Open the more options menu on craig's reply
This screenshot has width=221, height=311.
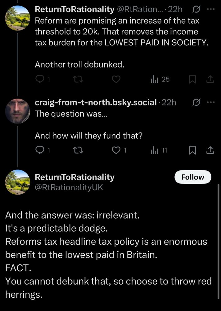pos(210,102)
